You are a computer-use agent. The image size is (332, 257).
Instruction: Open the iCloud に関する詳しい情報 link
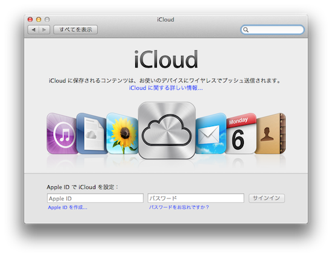166,88
